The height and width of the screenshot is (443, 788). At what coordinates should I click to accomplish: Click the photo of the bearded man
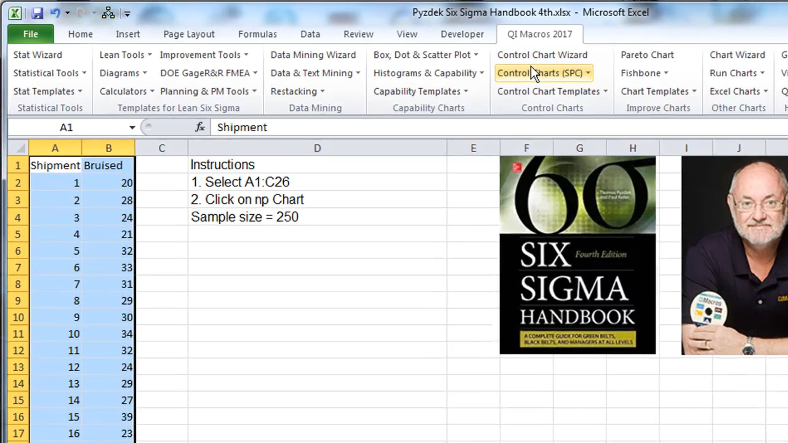(x=735, y=255)
